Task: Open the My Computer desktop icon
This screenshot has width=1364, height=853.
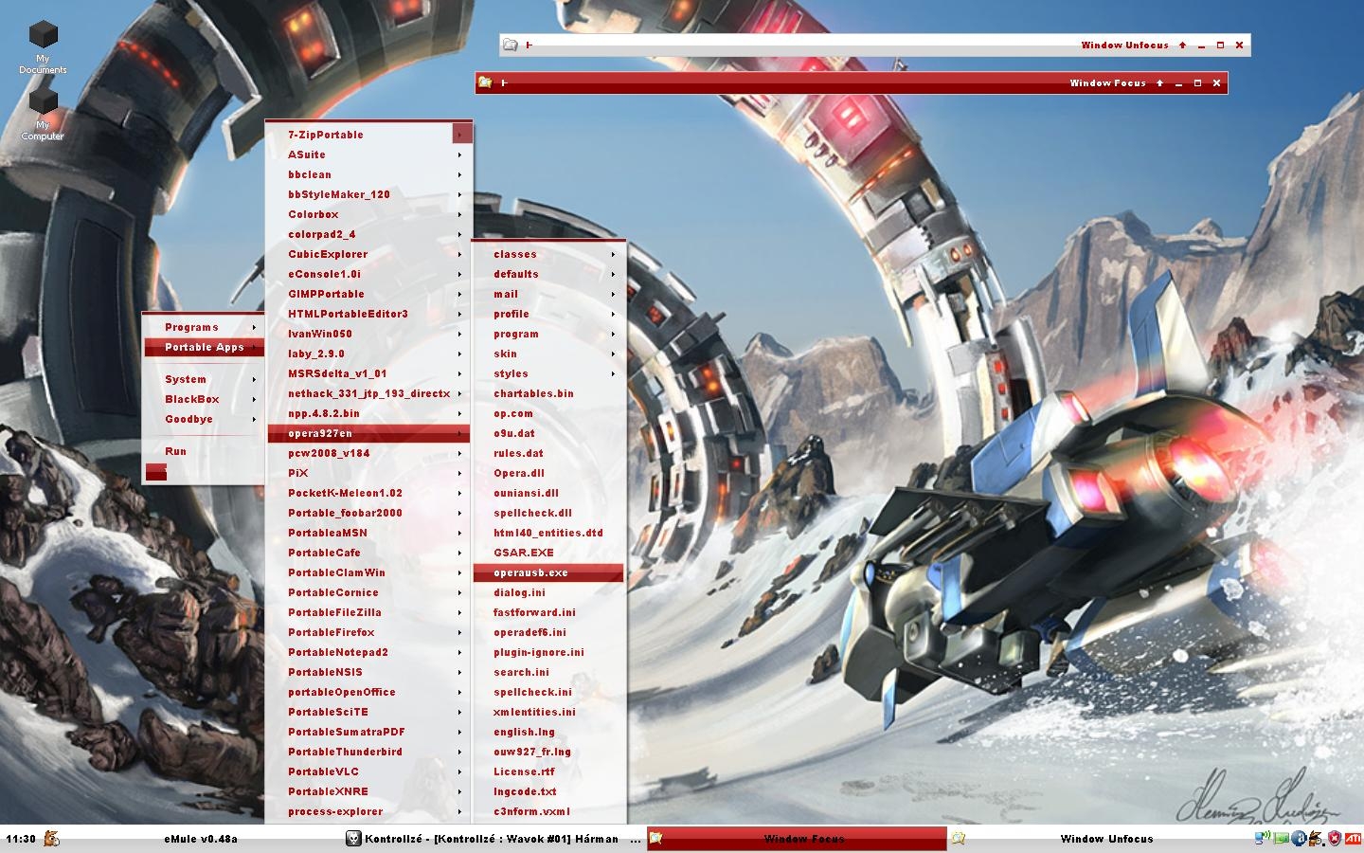Action: tap(43, 114)
